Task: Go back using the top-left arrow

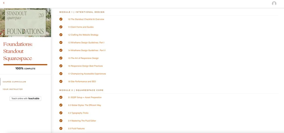Action: click(4, 3)
